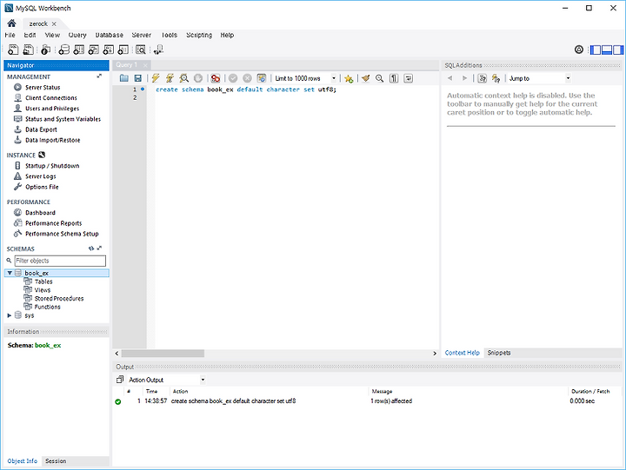
Task: Expand the Schemas section arrow icon
Action: [99, 248]
